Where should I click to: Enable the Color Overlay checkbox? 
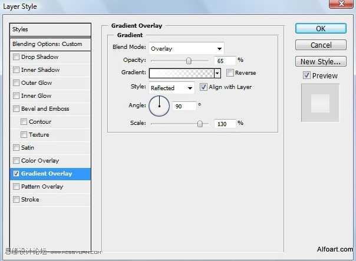tap(16, 160)
